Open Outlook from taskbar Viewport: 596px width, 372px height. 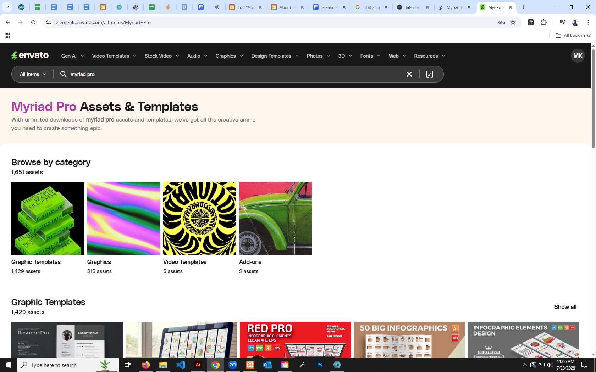[267, 365]
